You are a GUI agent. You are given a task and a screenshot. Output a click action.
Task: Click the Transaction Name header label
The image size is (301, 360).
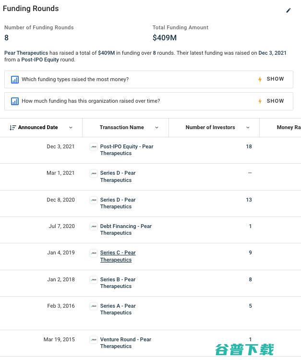point(121,127)
